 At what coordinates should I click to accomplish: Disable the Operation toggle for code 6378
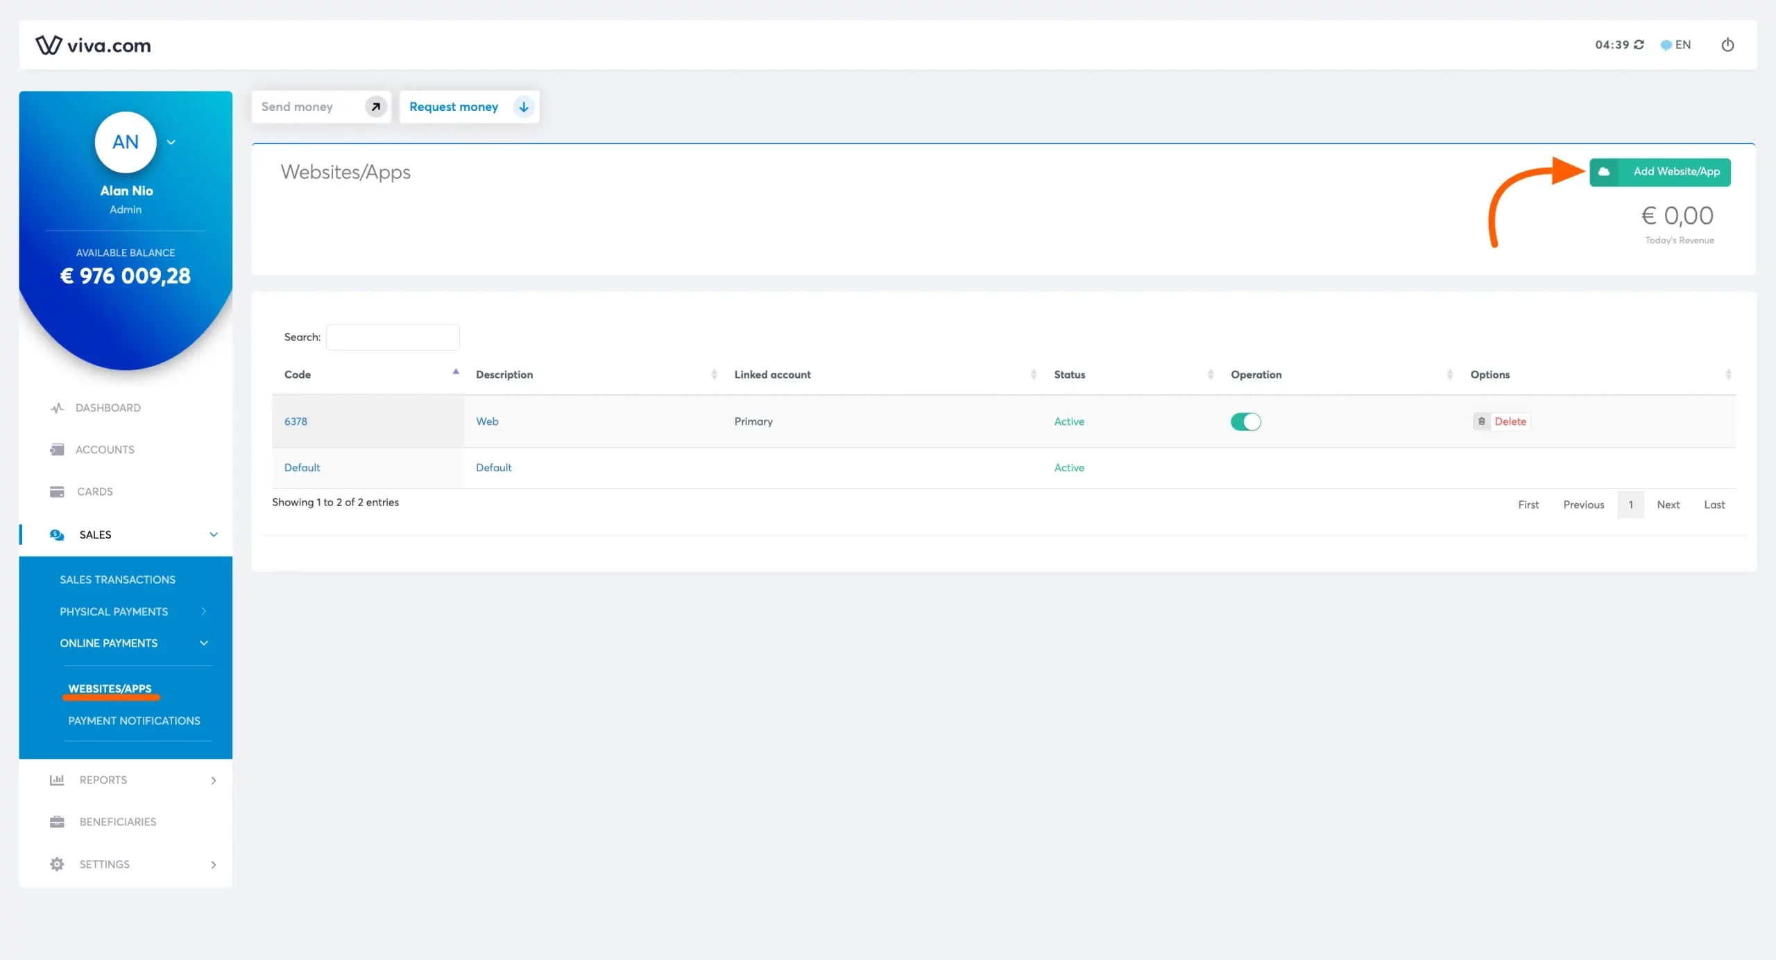1245,421
